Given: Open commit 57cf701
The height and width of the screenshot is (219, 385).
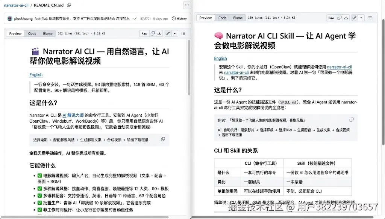Looking at the screenshot, I should pyautogui.click(x=146, y=19).
